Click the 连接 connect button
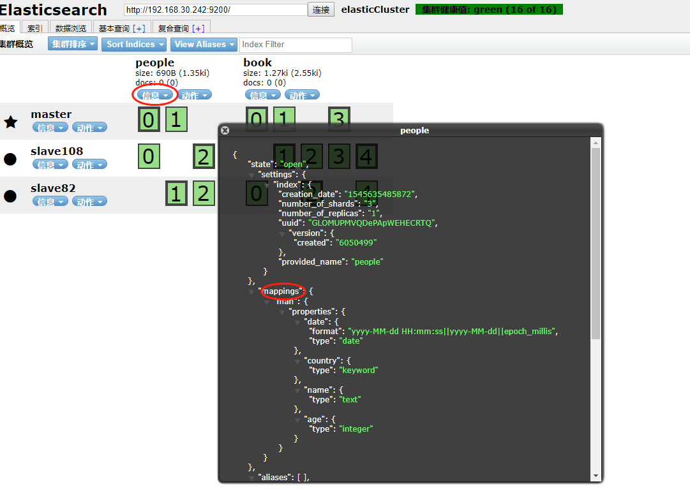 [321, 9]
